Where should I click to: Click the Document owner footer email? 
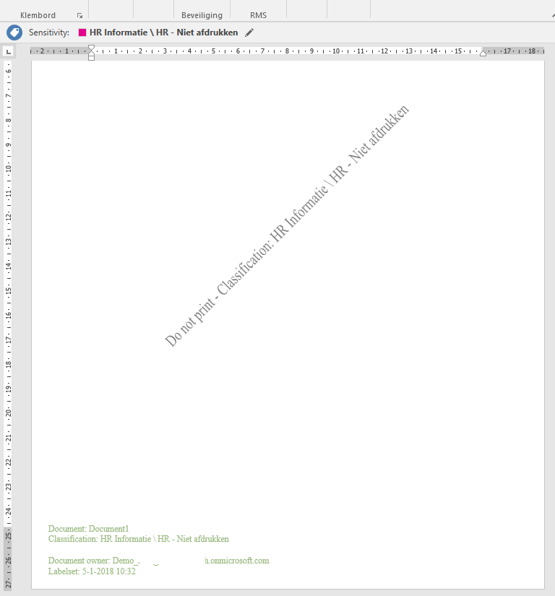pyautogui.click(x=158, y=561)
